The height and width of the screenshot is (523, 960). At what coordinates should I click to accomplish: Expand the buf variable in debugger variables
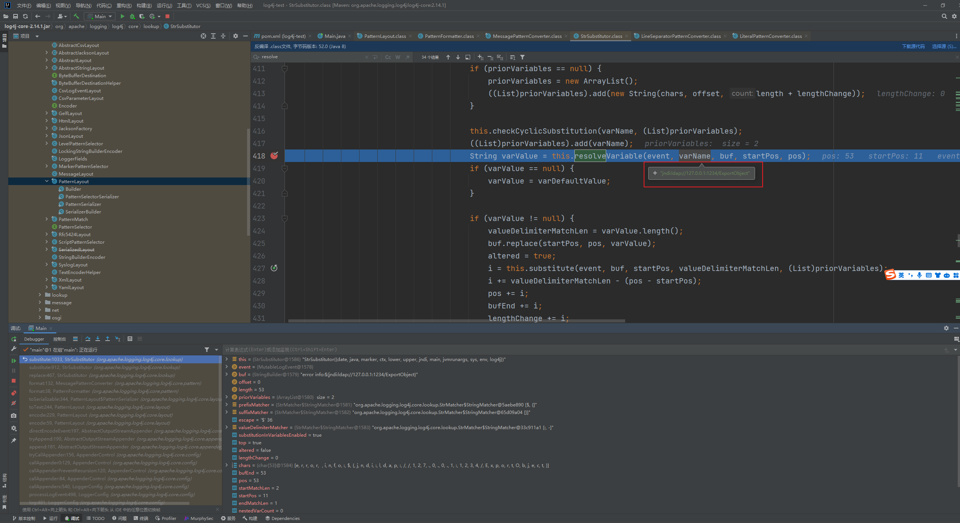(x=227, y=374)
